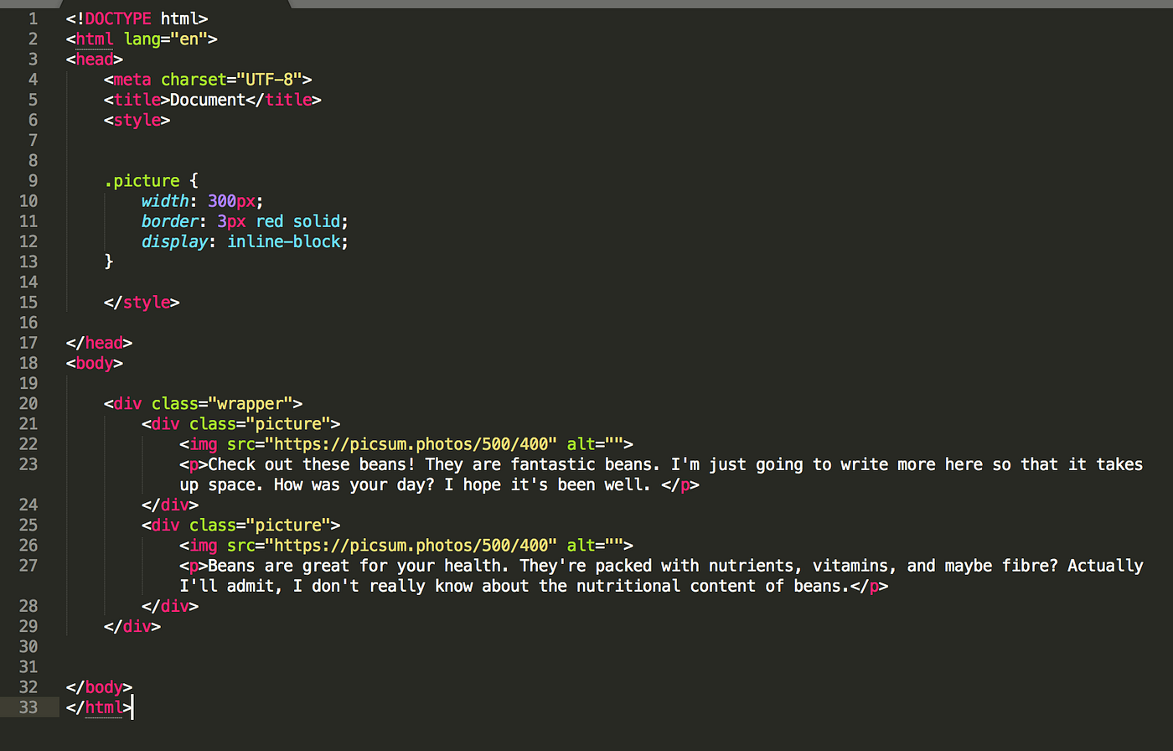Viewport: 1173px width, 751px height.
Task: Click the closing div tag on line 24
Action: (x=170, y=505)
